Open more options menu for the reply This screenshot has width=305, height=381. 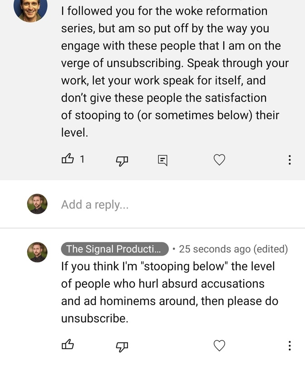290,346
